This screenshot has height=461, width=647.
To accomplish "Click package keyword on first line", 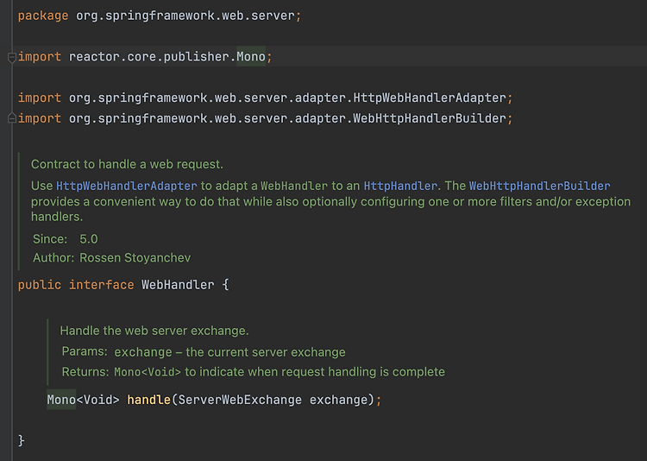I will pyautogui.click(x=43, y=16).
